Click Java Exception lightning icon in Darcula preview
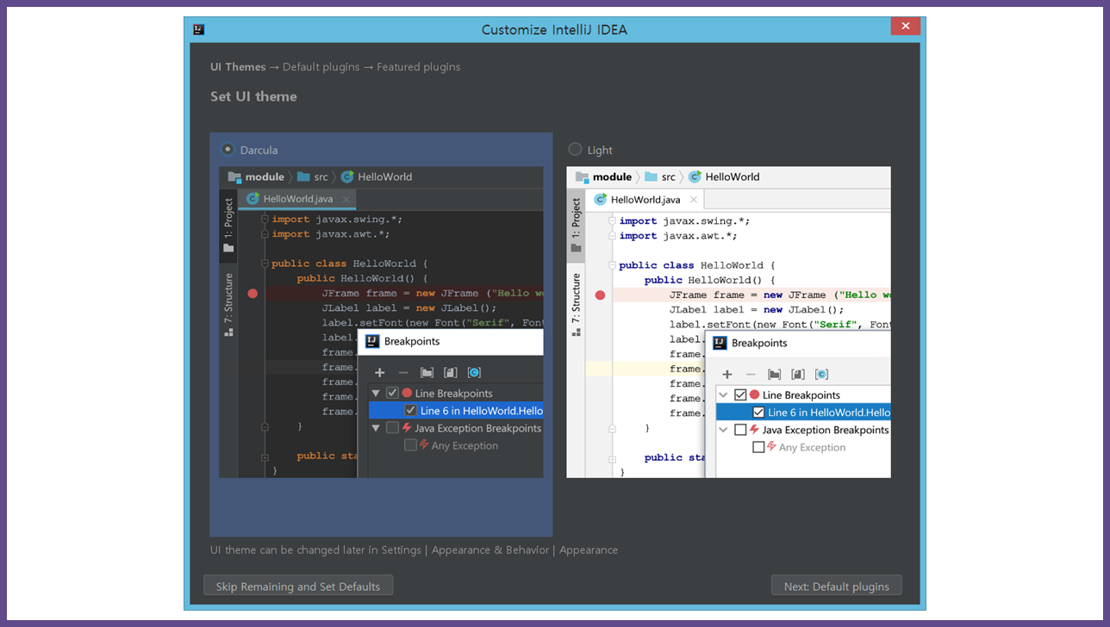 [x=407, y=427]
